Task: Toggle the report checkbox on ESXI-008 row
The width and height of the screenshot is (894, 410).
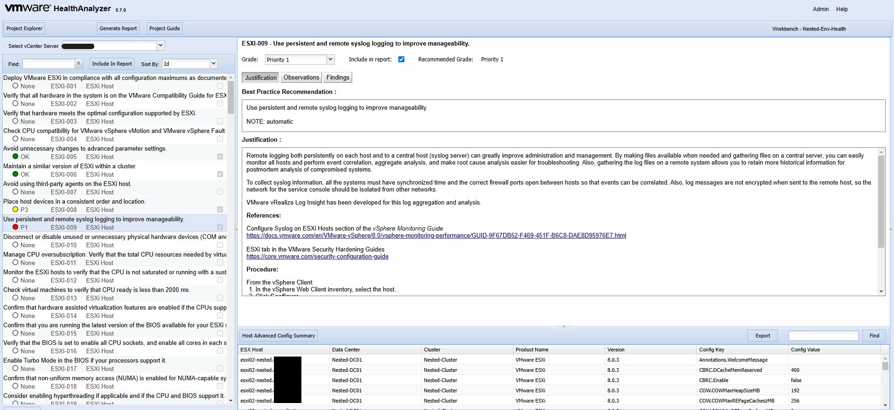Action: 220,210
